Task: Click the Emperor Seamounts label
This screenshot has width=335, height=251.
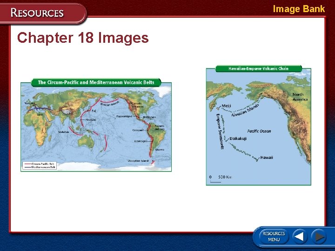Action: pyautogui.click(x=220, y=131)
